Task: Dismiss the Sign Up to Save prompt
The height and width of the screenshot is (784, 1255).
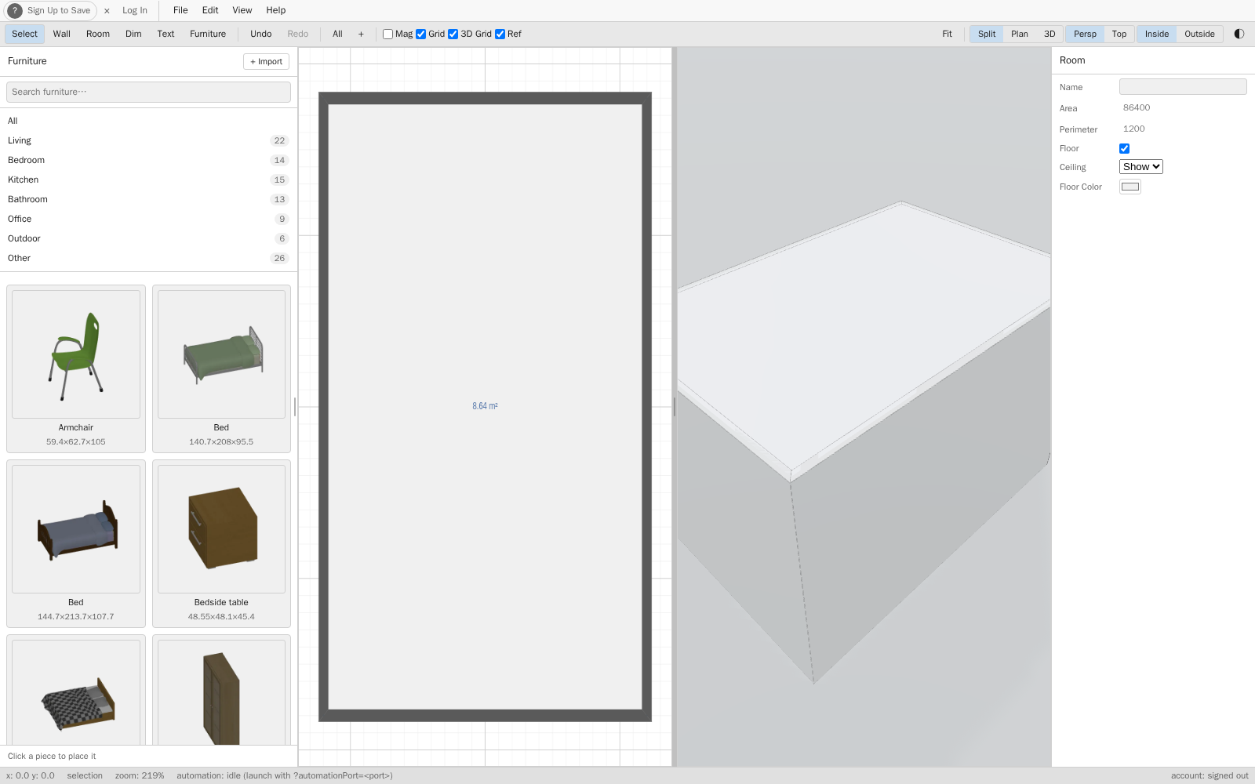Action: pyautogui.click(x=107, y=11)
